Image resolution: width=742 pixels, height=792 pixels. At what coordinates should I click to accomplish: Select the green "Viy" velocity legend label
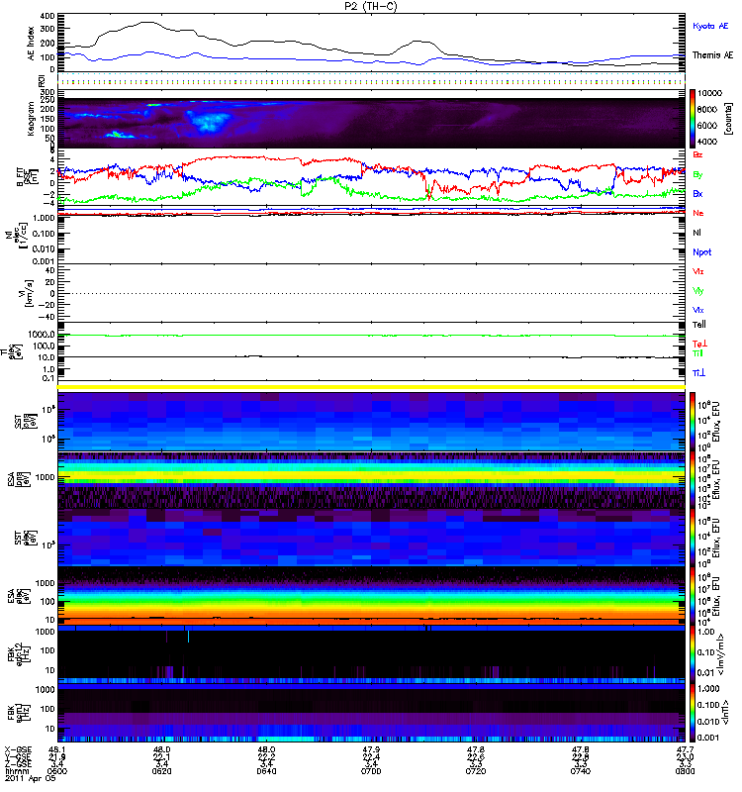pos(697,291)
